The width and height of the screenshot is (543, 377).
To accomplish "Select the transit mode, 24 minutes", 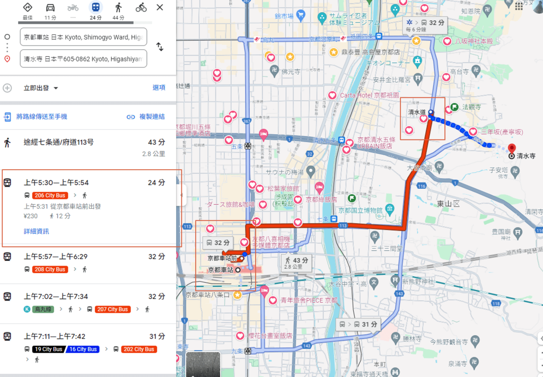I will 95,11.
